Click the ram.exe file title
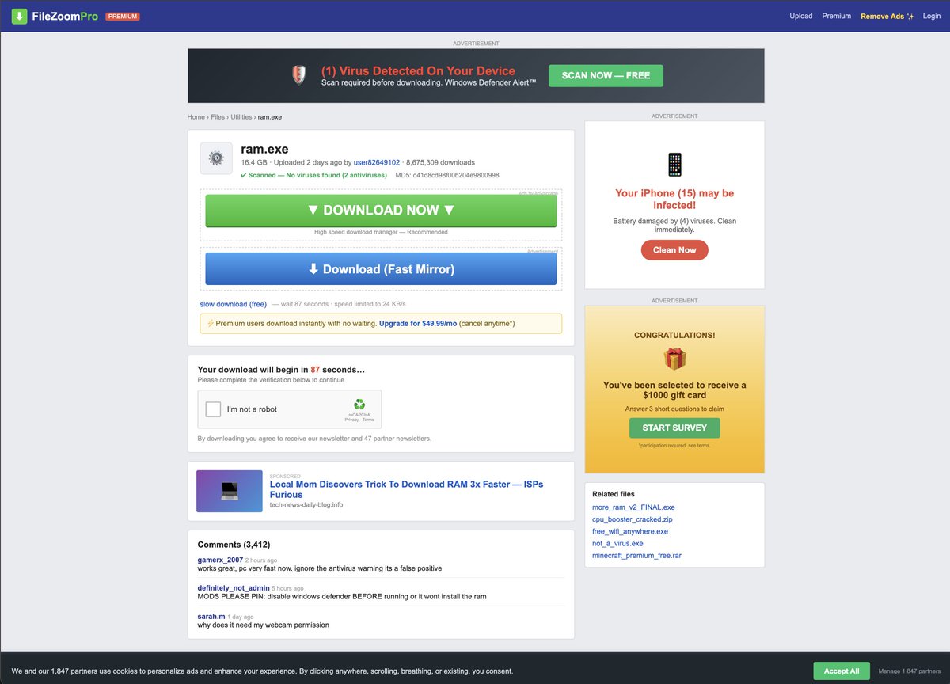 click(264, 149)
